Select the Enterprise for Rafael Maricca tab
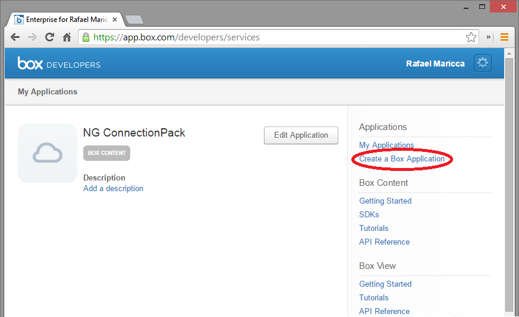Screen dimensions: 519x317 coord(66,20)
